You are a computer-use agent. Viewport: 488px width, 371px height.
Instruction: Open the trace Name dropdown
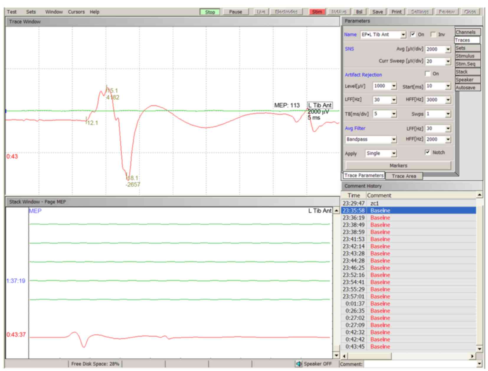coord(403,35)
